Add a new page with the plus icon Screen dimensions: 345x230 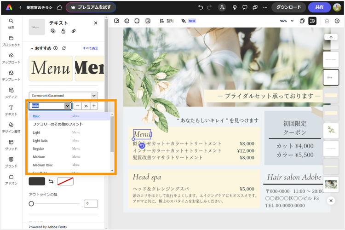coord(337,21)
